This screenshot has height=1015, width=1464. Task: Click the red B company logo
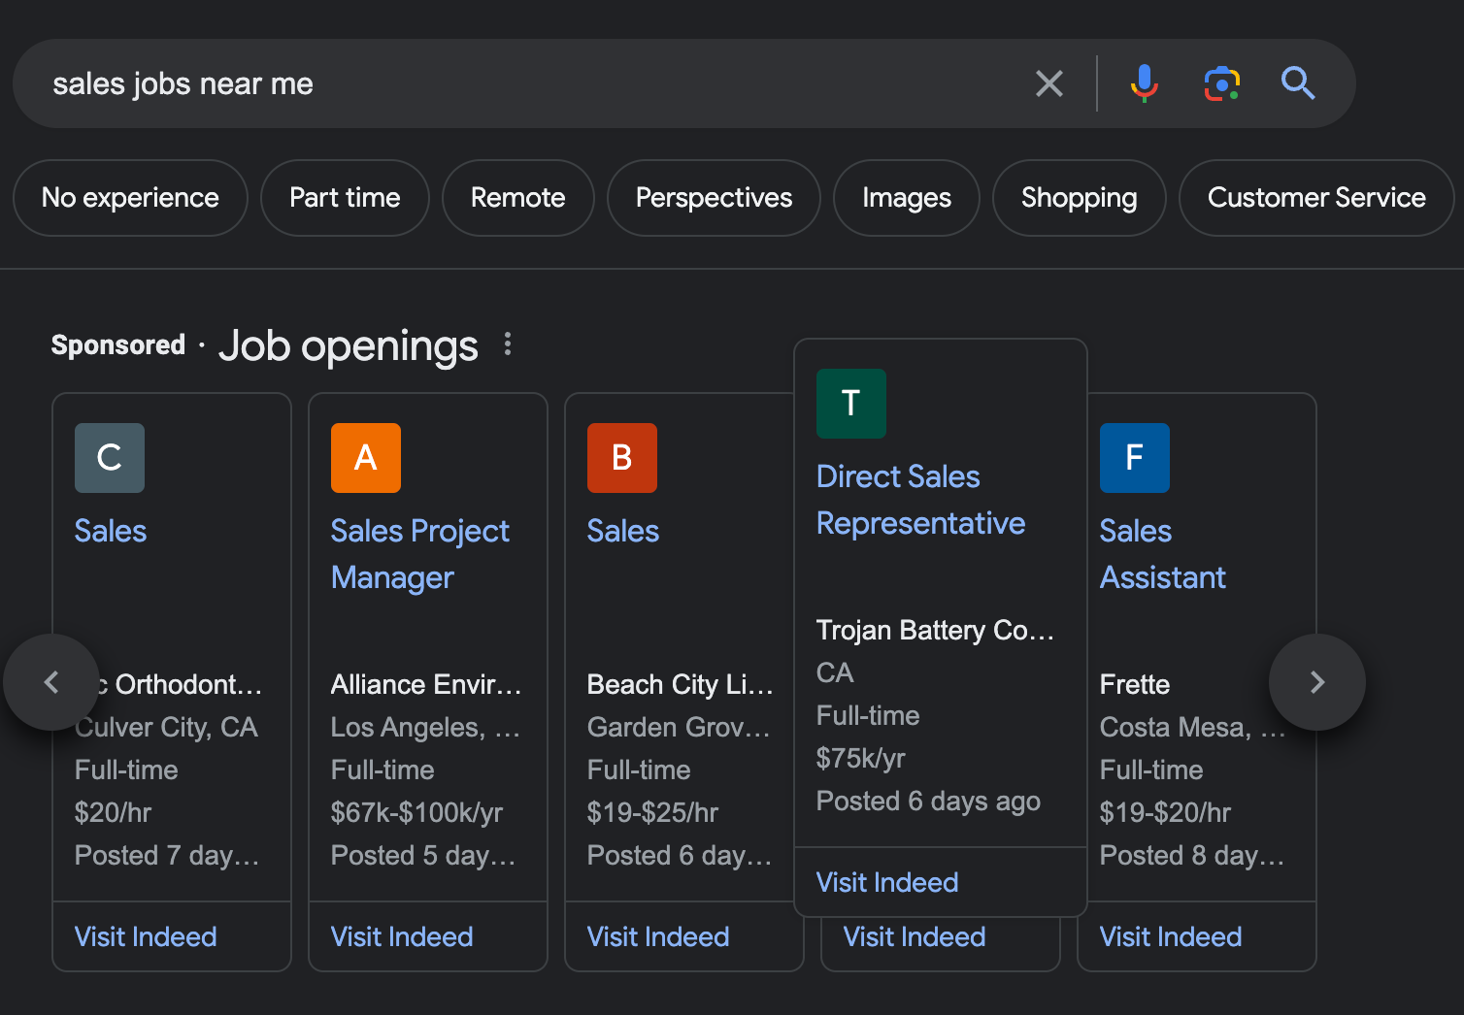click(622, 458)
